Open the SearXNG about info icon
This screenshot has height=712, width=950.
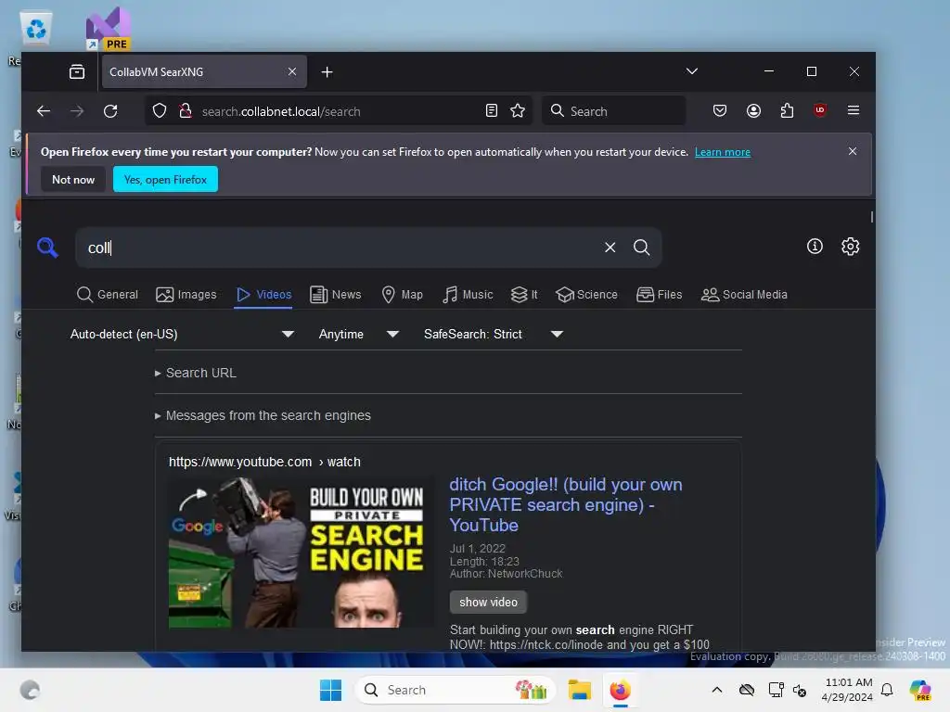815,247
